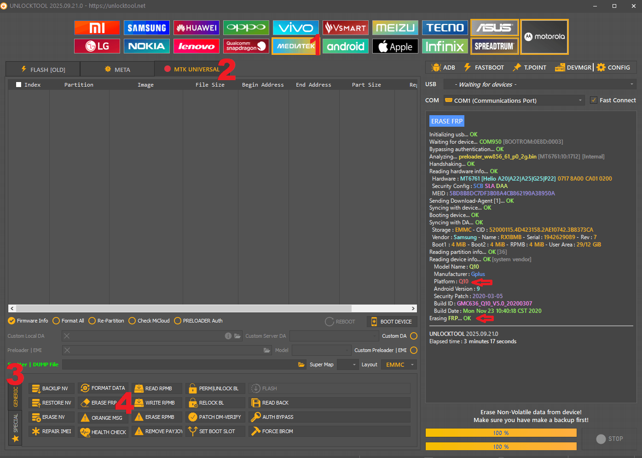Choose the Huawei brand icon
The height and width of the screenshot is (458, 642).
coord(196,28)
